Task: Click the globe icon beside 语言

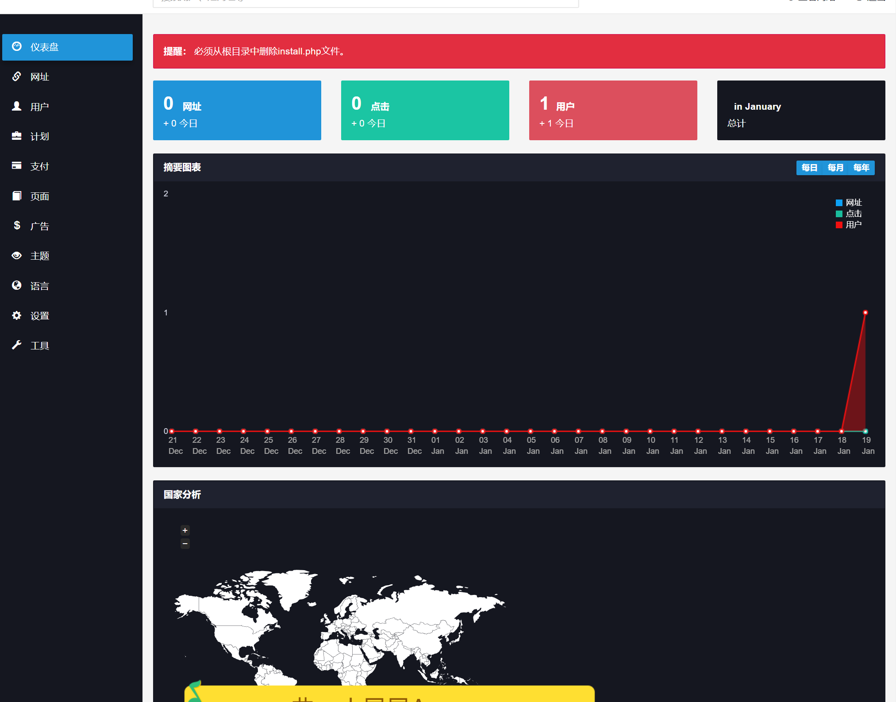Action: click(x=17, y=285)
